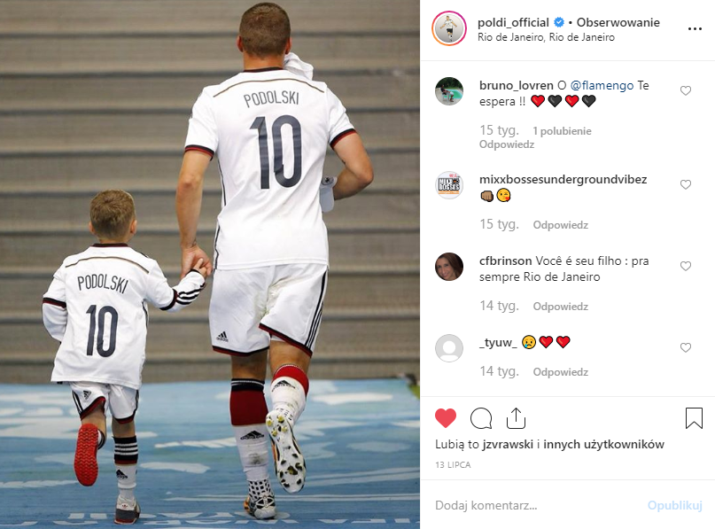
Task: Click the Obserwowanie following button
Action: click(x=618, y=22)
